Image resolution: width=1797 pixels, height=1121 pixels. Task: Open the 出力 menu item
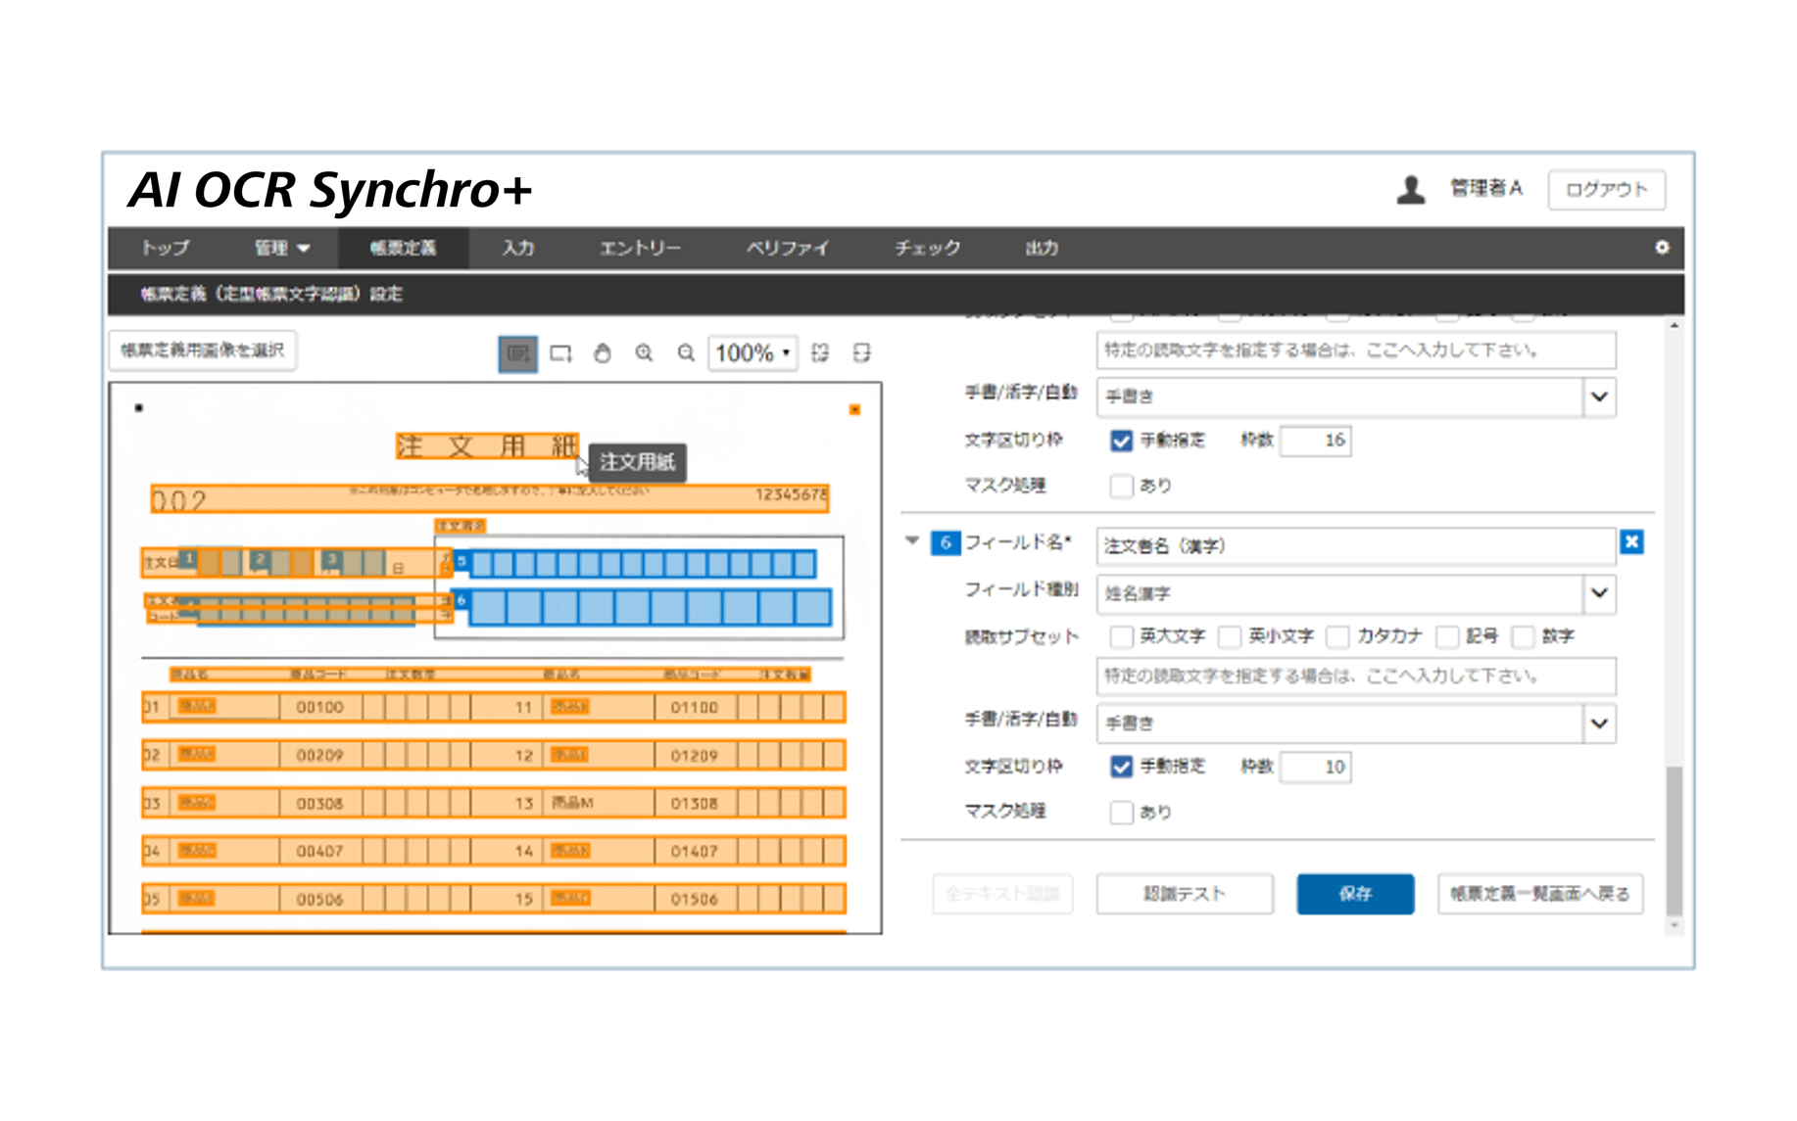click(x=1041, y=249)
